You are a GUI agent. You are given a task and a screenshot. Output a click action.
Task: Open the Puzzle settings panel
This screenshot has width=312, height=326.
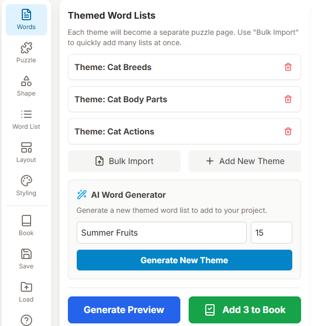[26, 53]
